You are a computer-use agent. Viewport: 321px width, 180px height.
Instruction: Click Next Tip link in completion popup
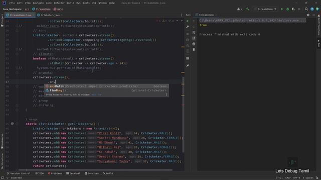pos(96,94)
